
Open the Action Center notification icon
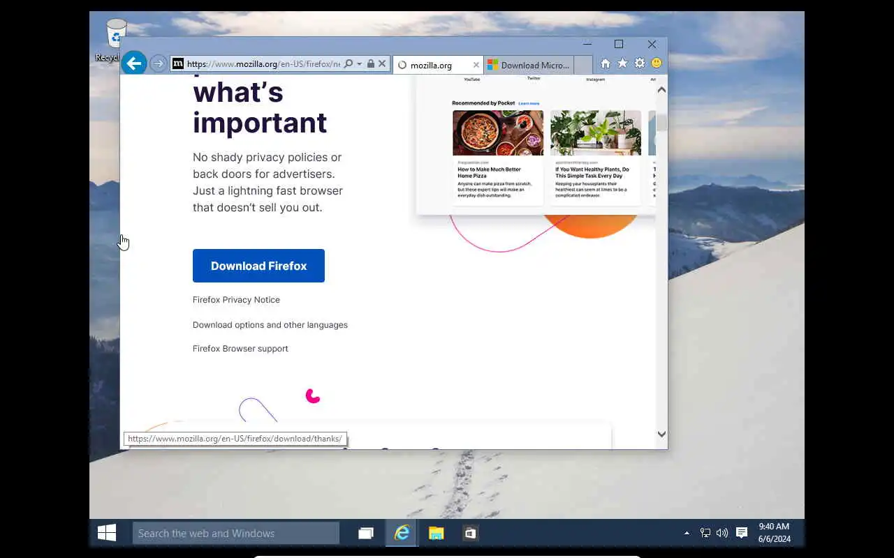742,534
